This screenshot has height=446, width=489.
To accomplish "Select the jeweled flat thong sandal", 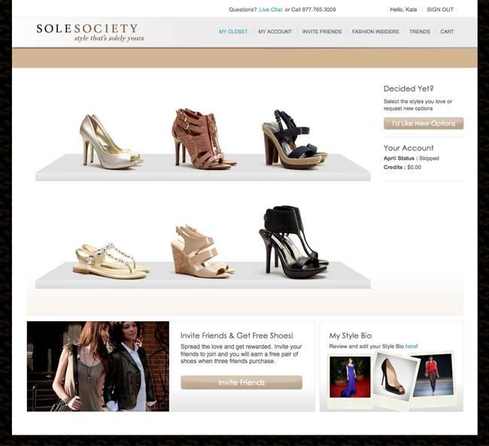I will click(111, 261).
